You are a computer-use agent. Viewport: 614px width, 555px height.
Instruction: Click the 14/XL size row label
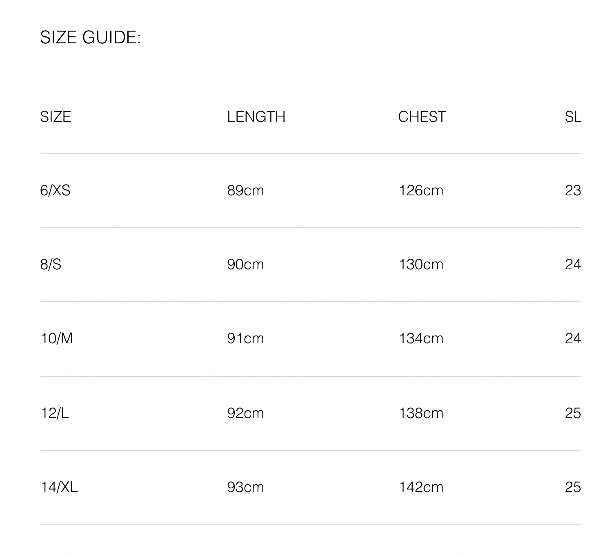click(x=59, y=487)
